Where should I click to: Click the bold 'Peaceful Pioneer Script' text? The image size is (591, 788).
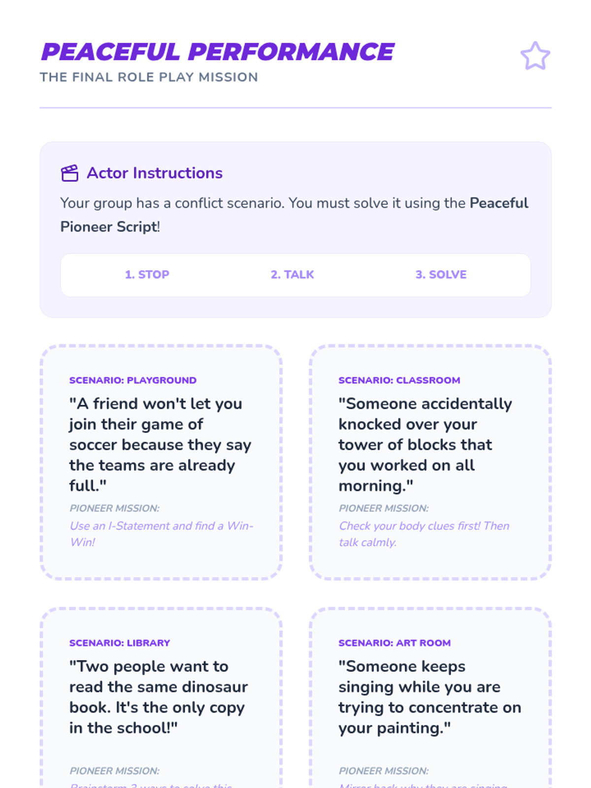(498, 203)
